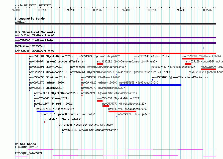Click nsv4516137 gnomAD variant label
The height and width of the screenshot is (159, 223).
[67, 114]
